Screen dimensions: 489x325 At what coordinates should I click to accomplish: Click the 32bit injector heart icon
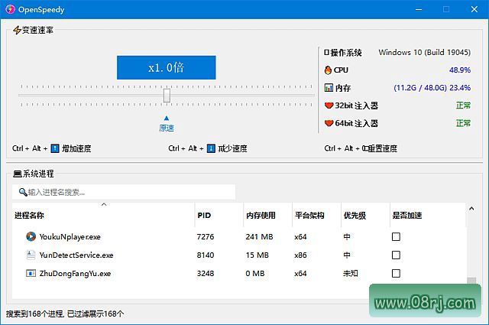coord(329,106)
